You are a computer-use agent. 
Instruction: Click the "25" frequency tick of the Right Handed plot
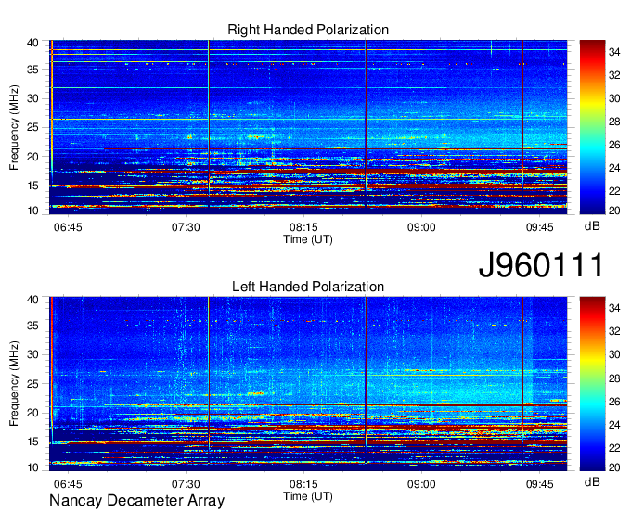click(x=32, y=127)
